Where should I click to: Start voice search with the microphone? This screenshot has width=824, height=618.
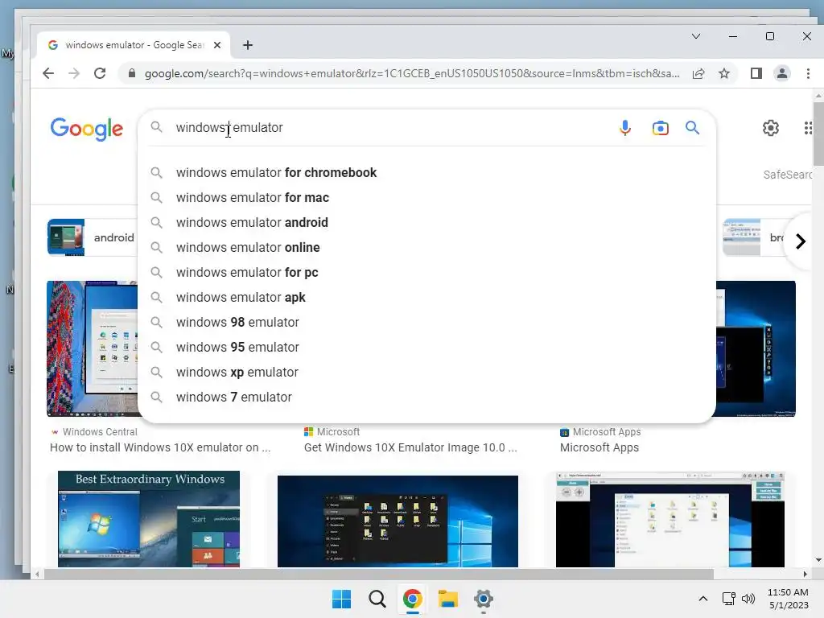click(x=624, y=128)
